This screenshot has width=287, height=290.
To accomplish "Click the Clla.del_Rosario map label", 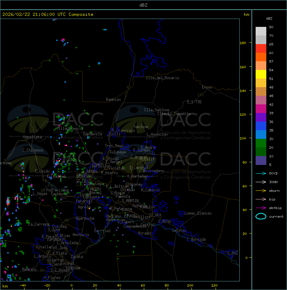I will tap(162, 78).
